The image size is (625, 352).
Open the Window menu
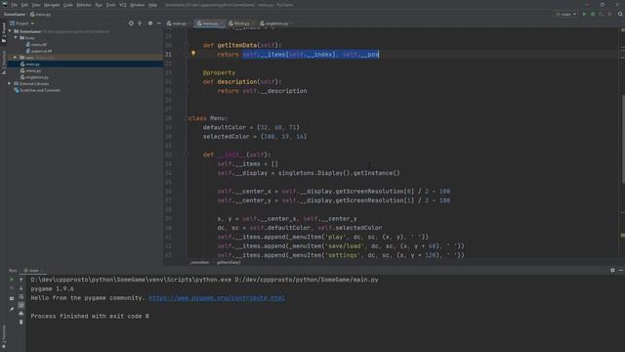[138, 5]
